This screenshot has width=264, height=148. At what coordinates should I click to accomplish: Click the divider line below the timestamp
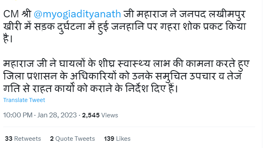pos(129,127)
